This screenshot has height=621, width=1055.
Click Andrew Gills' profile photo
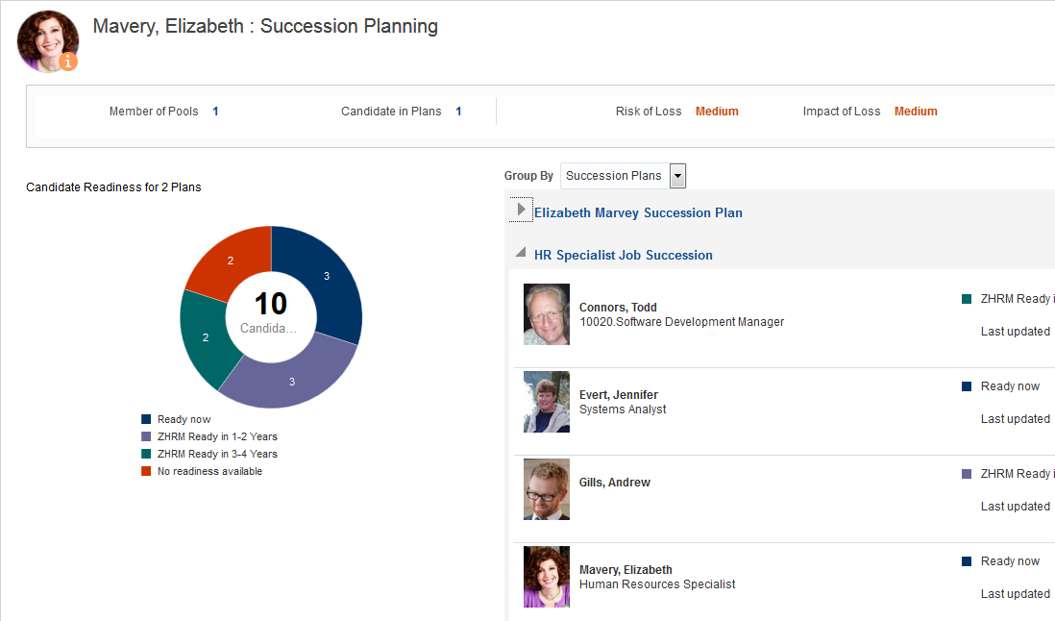coord(547,489)
